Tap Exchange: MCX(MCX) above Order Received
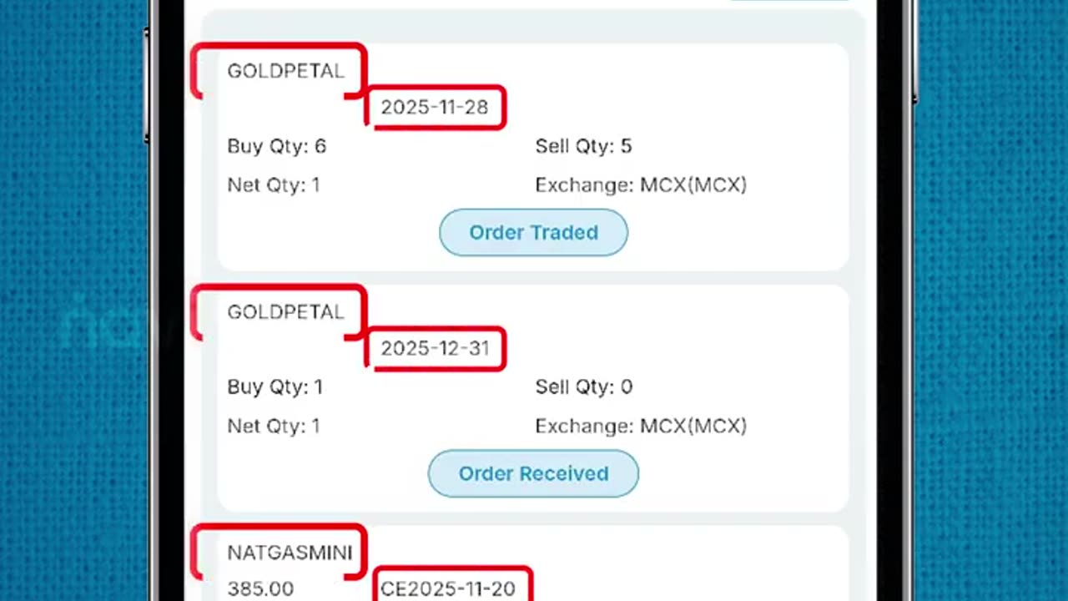1068x601 pixels. point(640,426)
